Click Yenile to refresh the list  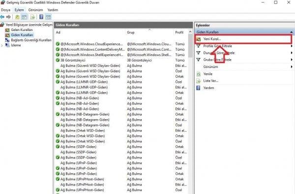pyautogui.click(x=207, y=74)
